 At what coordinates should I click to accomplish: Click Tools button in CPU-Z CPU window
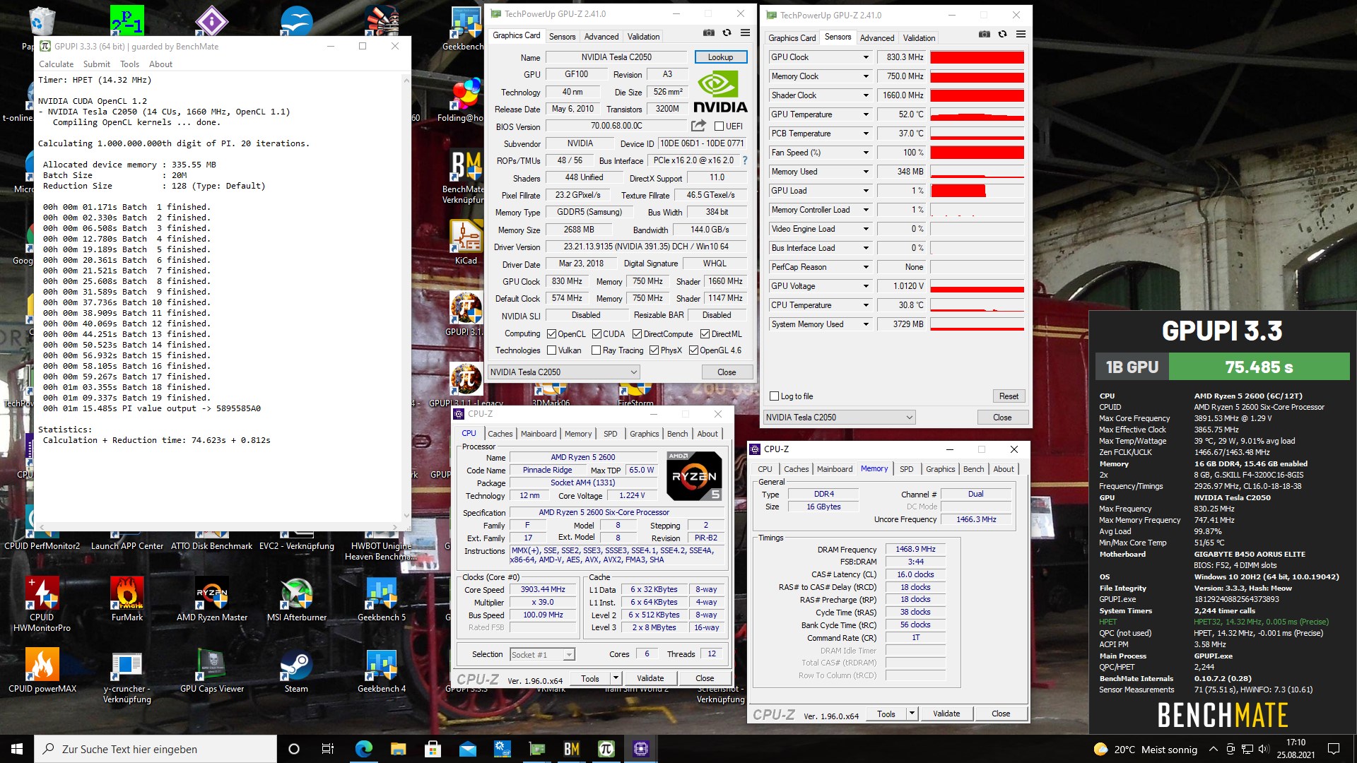tap(590, 678)
